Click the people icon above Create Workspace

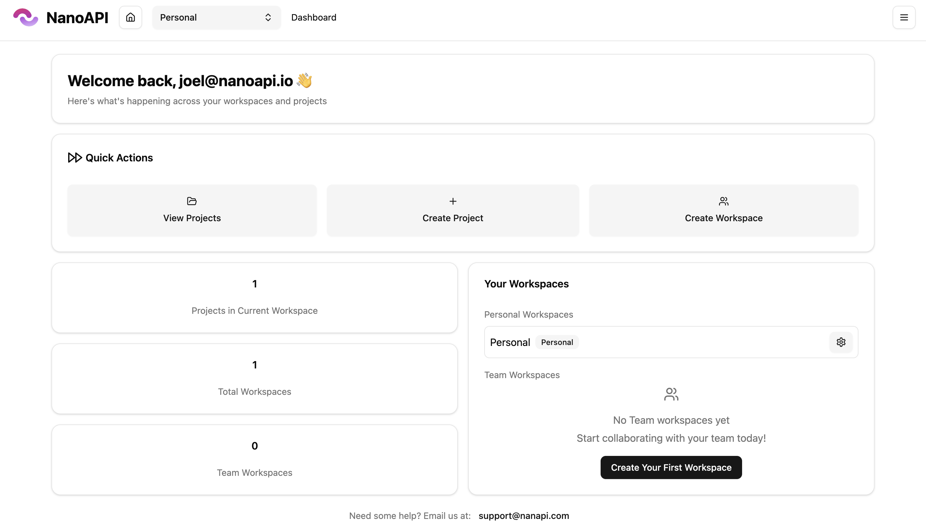pyautogui.click(x=724, y=201)
